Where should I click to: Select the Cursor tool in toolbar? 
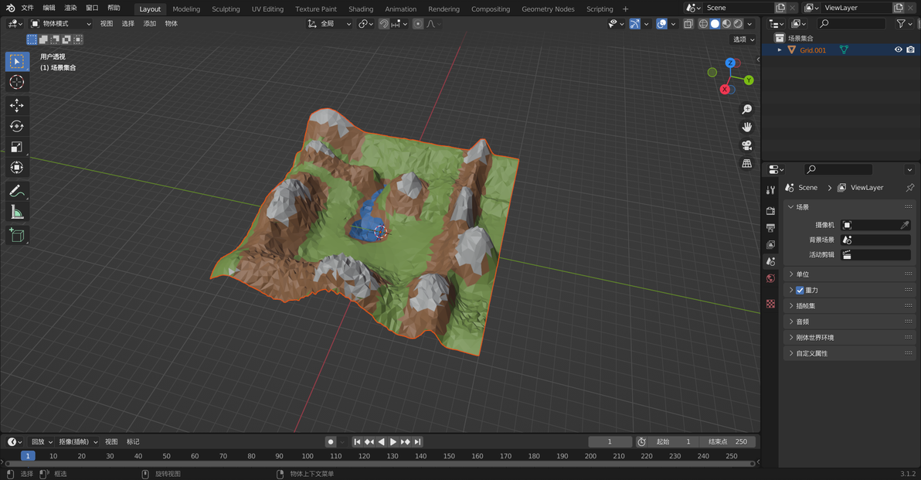(x=16, y=83)
